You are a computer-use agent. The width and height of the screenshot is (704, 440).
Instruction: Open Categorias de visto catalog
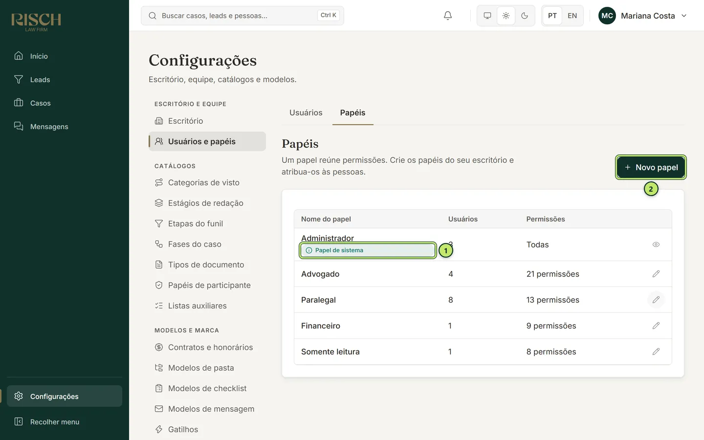pyautogui.click(x=207, y=183)
